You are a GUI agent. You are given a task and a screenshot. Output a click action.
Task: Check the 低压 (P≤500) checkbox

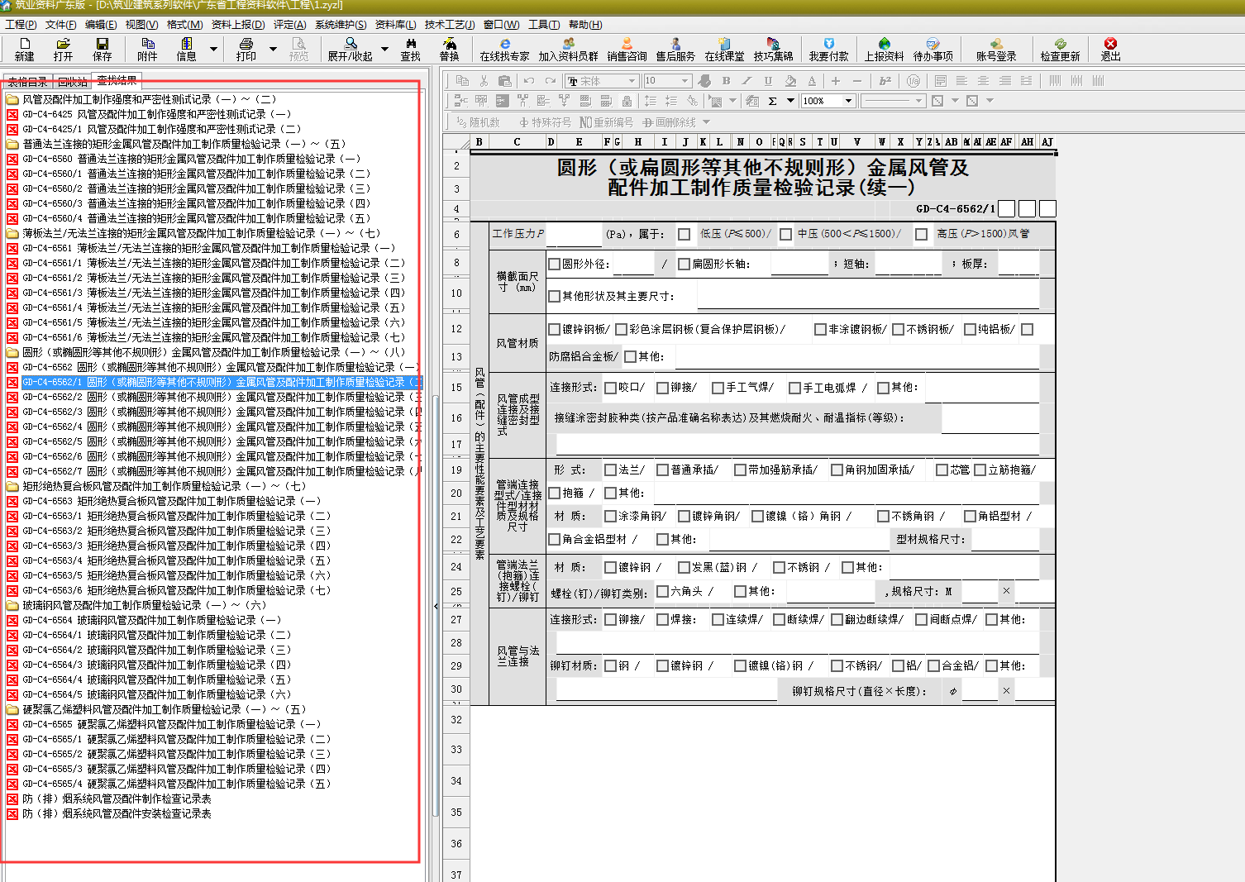pyautogui.click(x=684, y=234)
